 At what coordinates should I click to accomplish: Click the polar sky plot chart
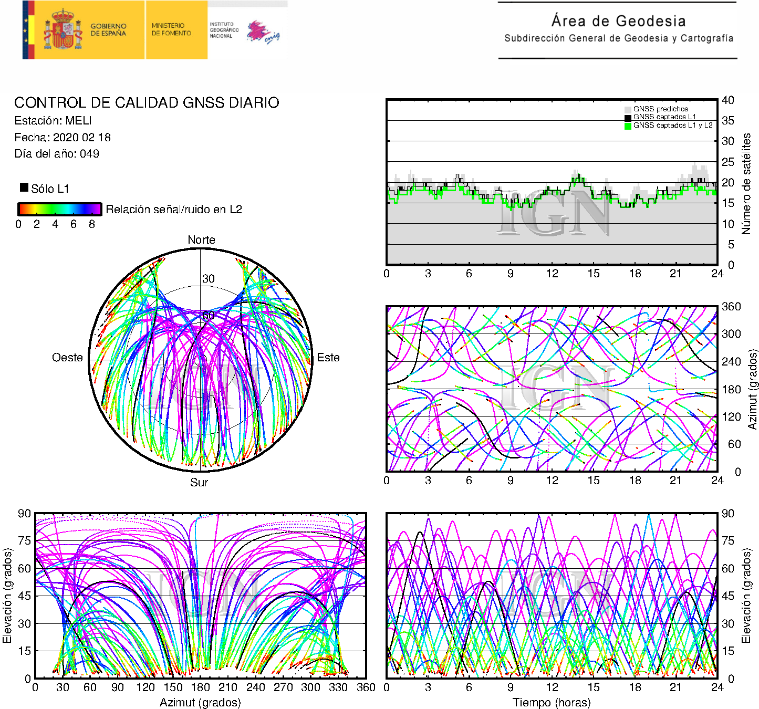tap(200, 360)
